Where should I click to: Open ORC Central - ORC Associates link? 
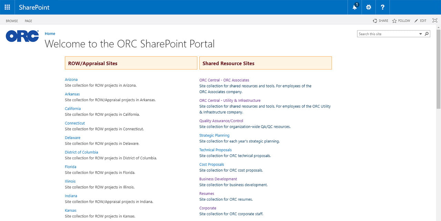click(x=224, y=80)
